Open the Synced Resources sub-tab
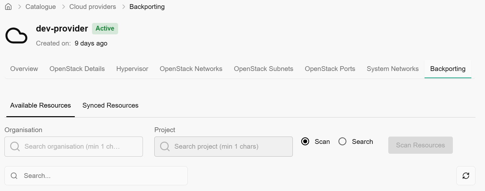485x191 pixels. click(x=110, y=105)
